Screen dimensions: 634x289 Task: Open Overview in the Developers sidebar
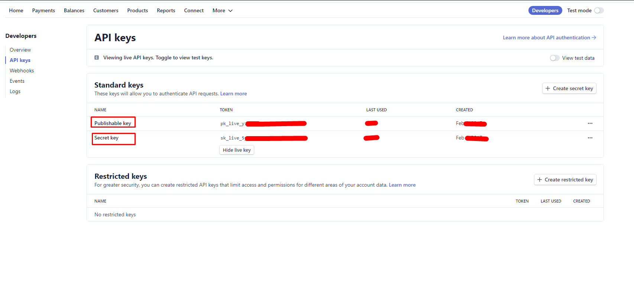[20, 50]
